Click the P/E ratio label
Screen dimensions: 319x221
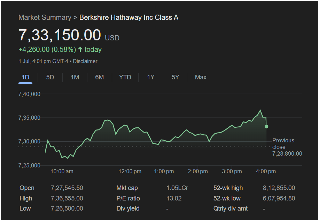pyautogui.click(x=128, y=198)
